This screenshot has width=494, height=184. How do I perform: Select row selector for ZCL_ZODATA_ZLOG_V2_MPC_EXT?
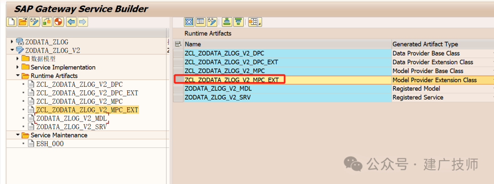click(178, 79)
